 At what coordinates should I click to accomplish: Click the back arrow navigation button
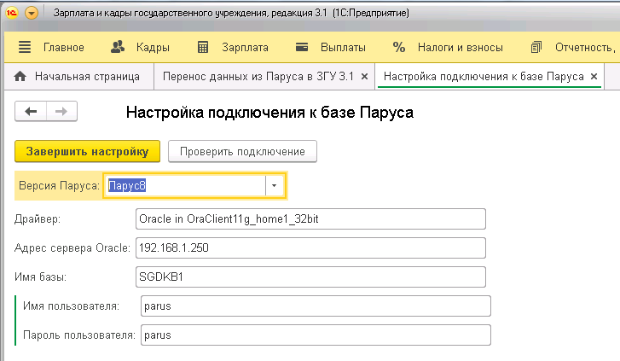click(32, 111)
